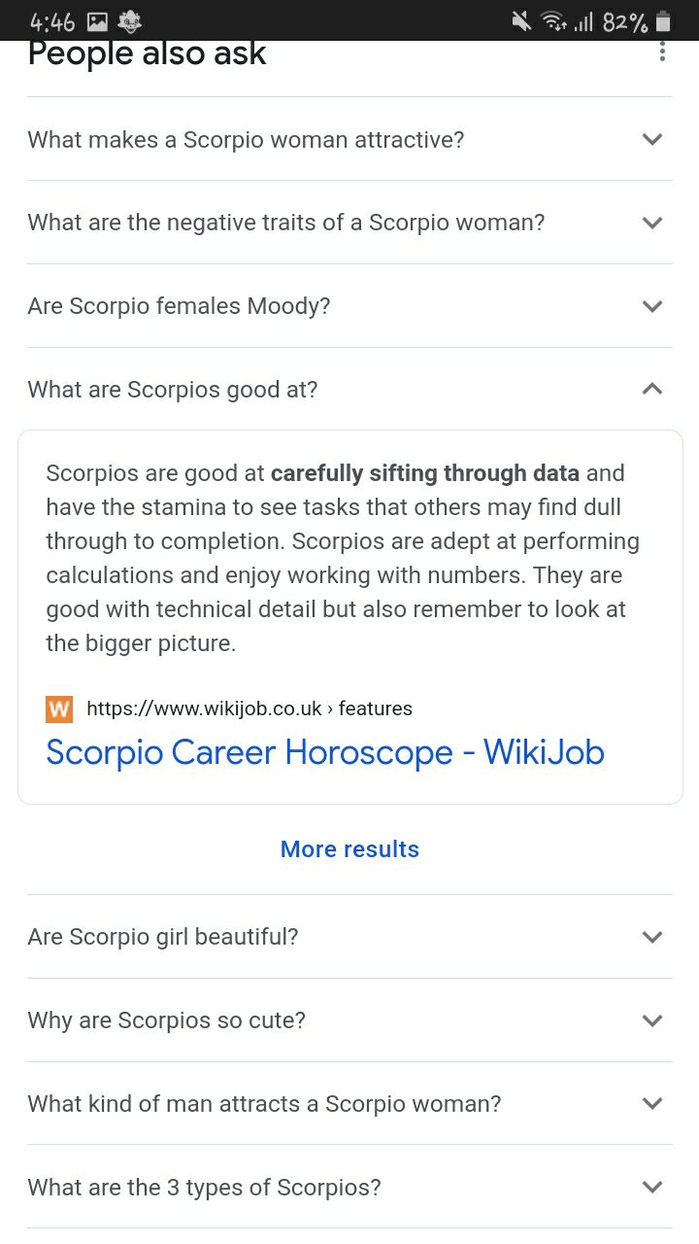Tap the More results link
699x1244 pixels.
[x=349, y=849]
